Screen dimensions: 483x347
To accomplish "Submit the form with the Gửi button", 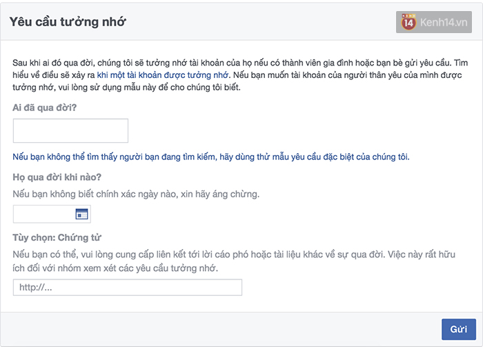I will 459,329.
